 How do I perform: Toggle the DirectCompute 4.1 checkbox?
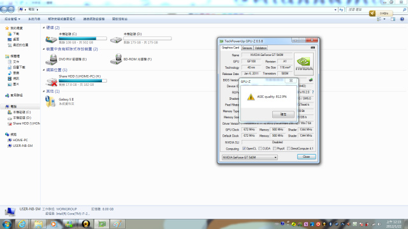pos(288,148)
